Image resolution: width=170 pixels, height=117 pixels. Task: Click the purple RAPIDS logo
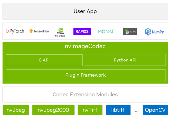point(82,31)
